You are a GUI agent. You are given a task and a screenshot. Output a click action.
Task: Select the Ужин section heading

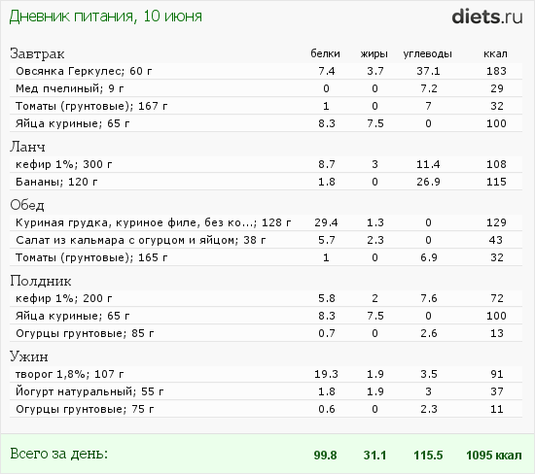(28, 356)
